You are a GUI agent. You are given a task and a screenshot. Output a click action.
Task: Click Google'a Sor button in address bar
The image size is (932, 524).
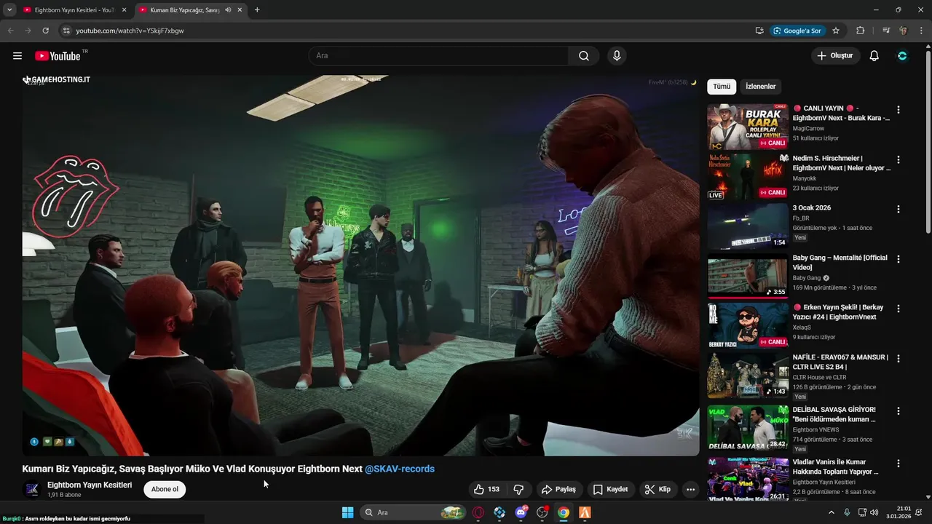(x=797, y=31)
